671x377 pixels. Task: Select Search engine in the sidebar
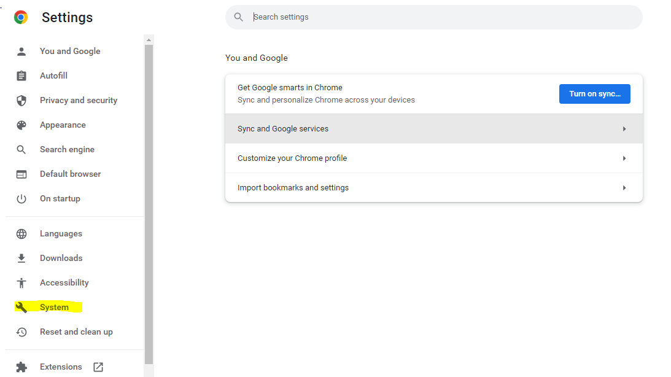67,150
